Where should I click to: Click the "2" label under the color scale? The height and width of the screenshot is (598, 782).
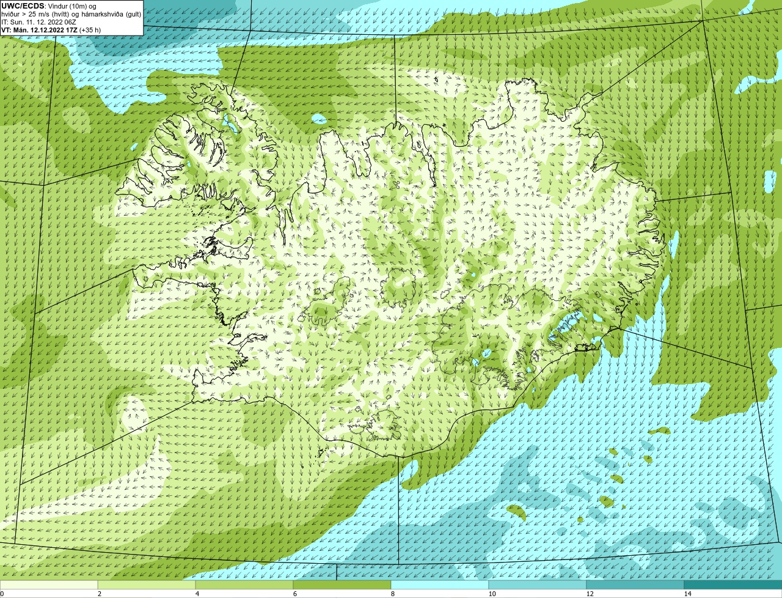point(99,594)
